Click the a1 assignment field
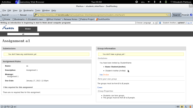Viewport: 193px width, 108px height. pos(23,34)
